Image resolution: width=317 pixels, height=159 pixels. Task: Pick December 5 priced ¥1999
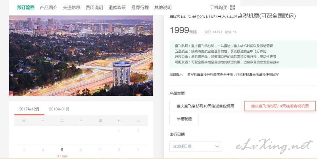(62, 152)
